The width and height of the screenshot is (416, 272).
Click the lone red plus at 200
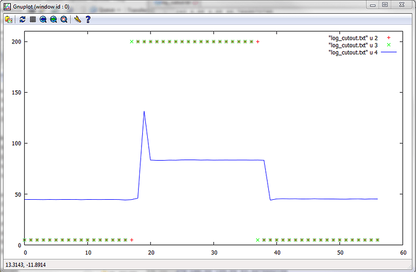coord(257,42)
